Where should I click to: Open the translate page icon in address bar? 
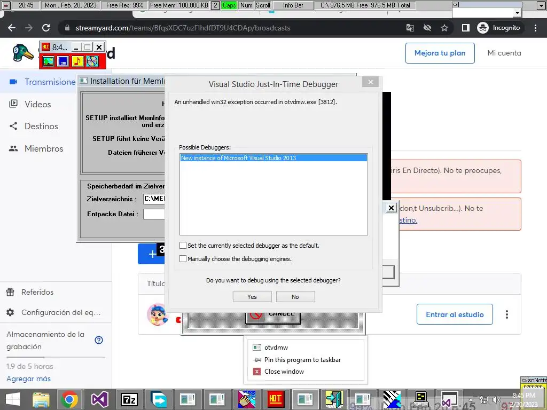pos(410,28)
